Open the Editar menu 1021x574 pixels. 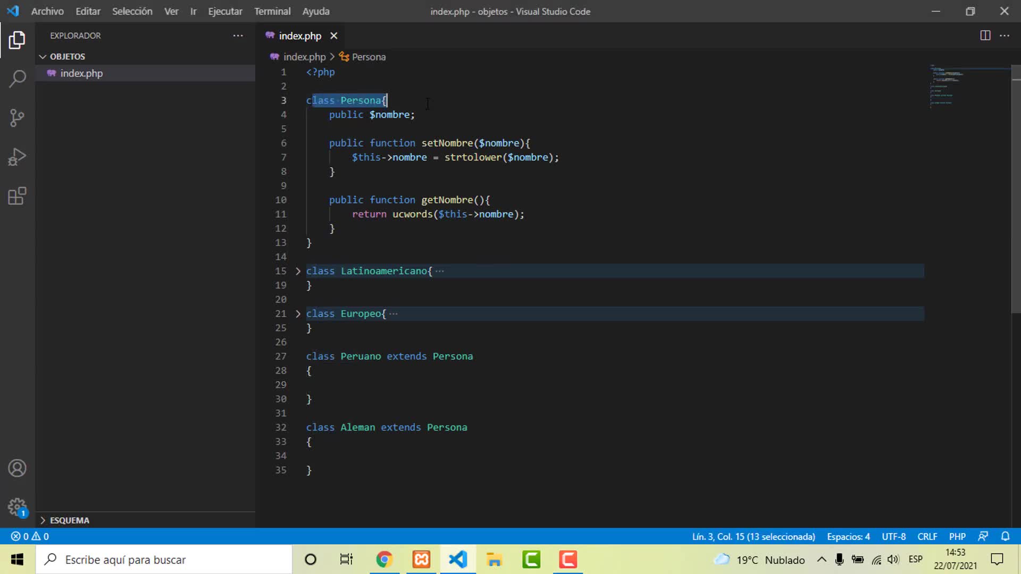point(88,11)
